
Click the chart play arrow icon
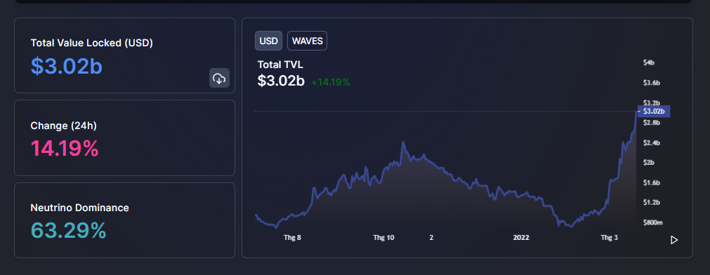pos(674,240)
